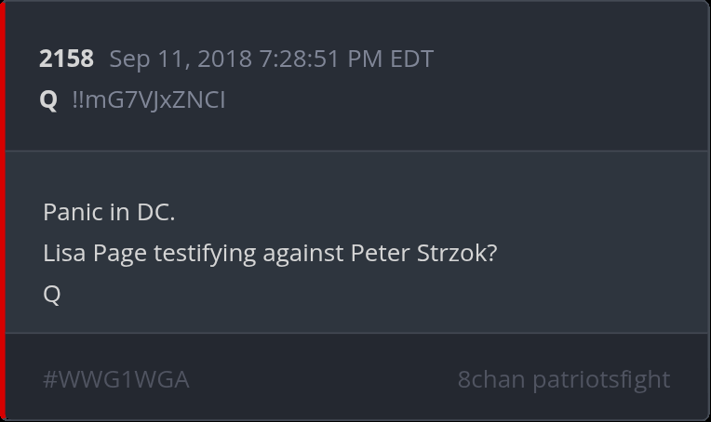This screenshot has height=422, width=711.
Task: Click the "Panic in DC." line
Action: click(109, 212)
